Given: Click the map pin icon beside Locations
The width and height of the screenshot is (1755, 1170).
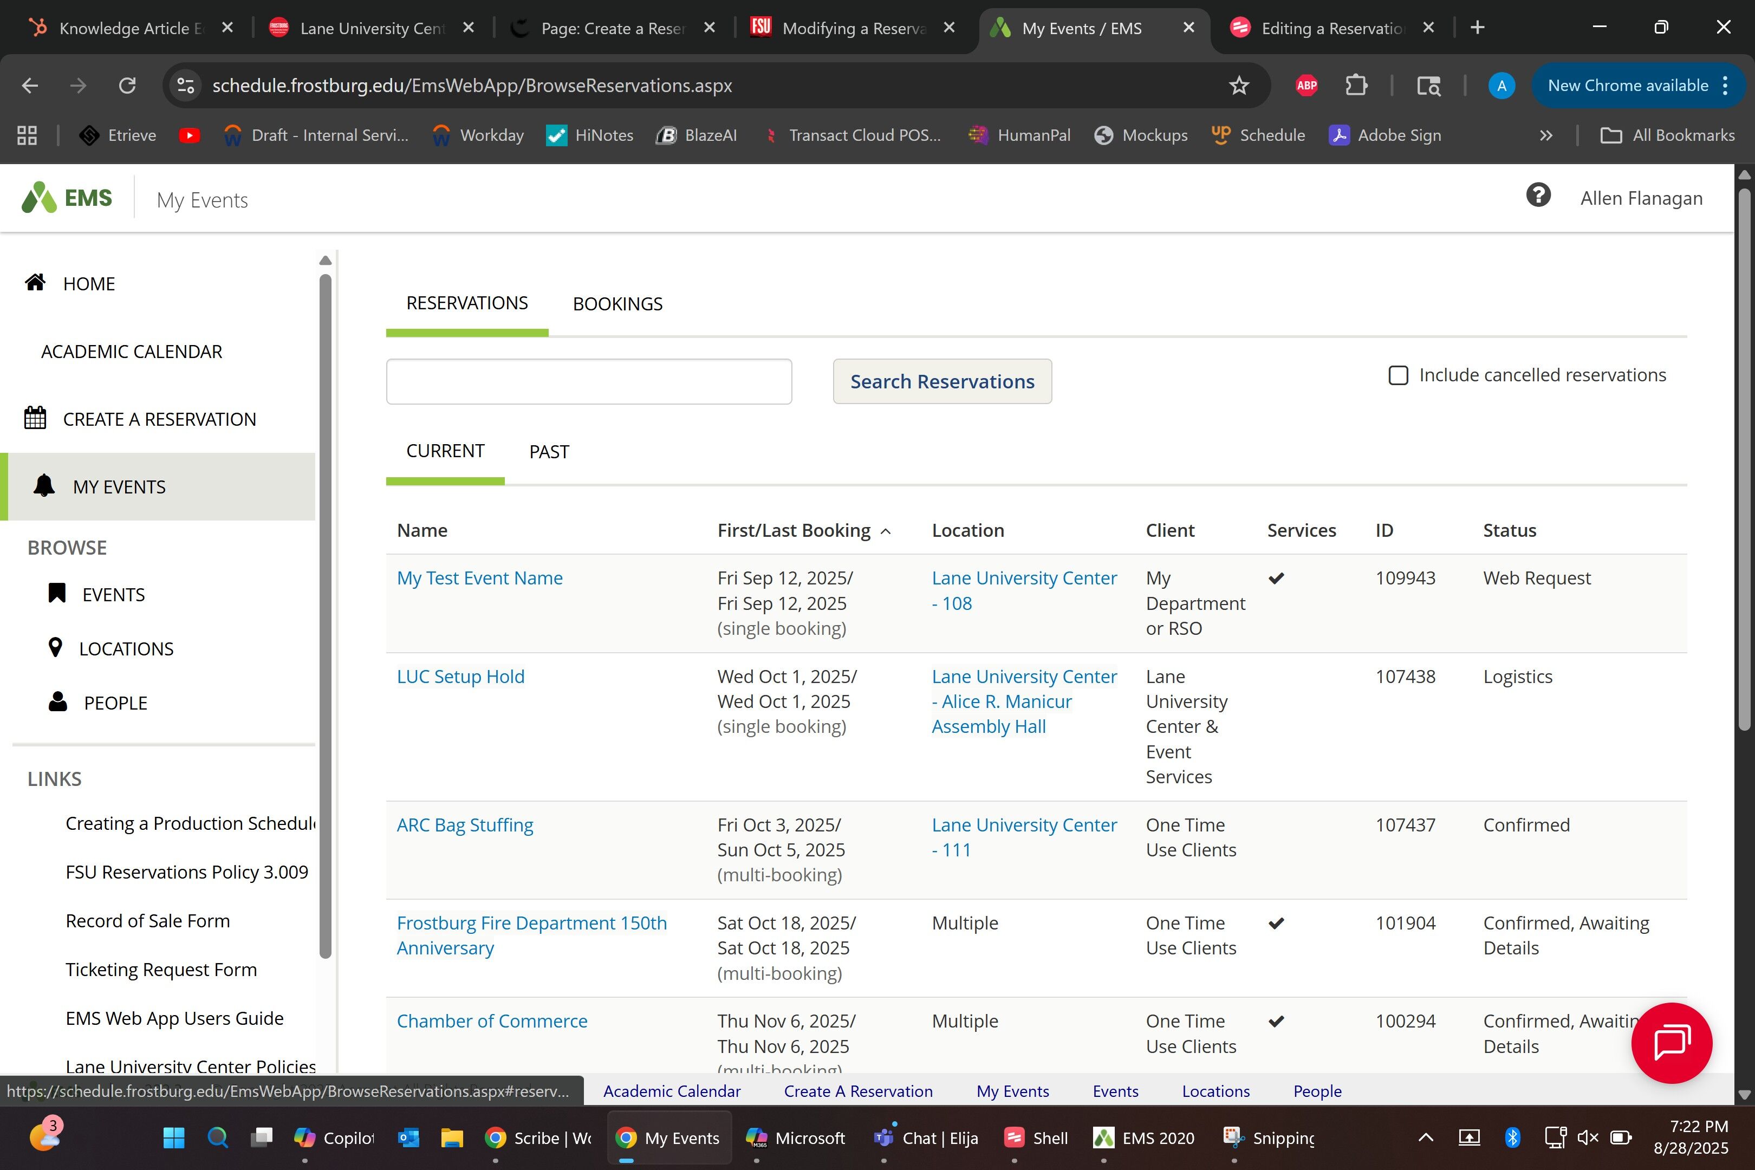Looking at the screenshot, I should tap(55, 648).
